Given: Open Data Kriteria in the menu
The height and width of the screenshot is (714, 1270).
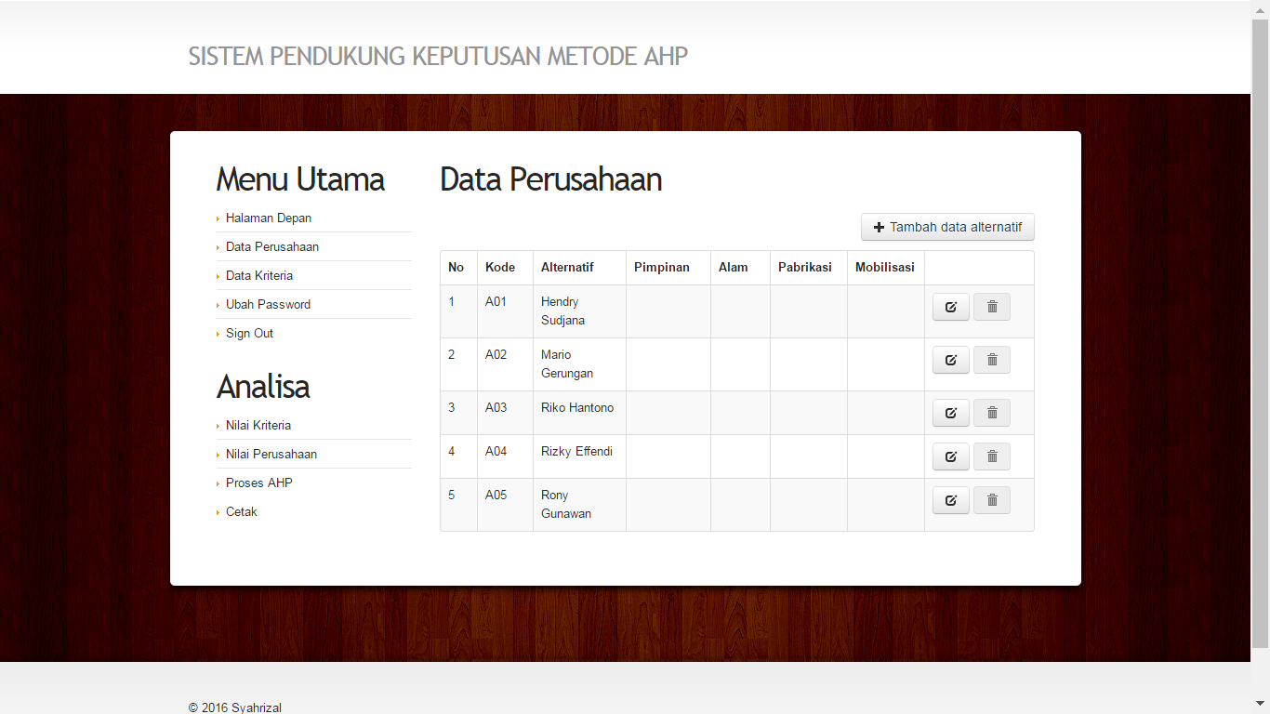Looking at the screenshot, I should pos(259,276).
